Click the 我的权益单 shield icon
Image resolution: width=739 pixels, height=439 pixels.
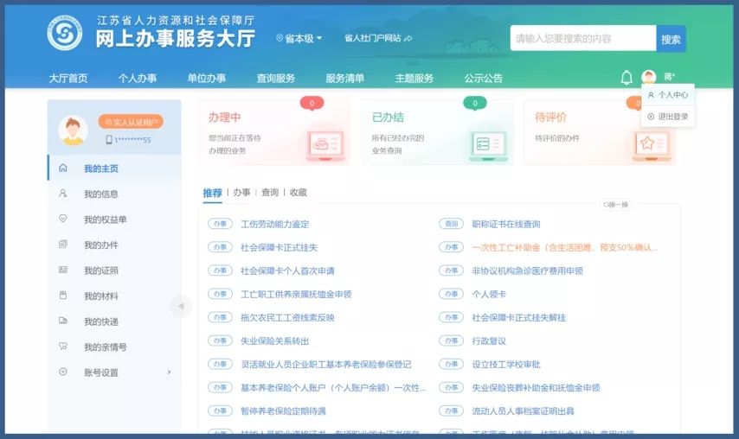click(62, 219)
